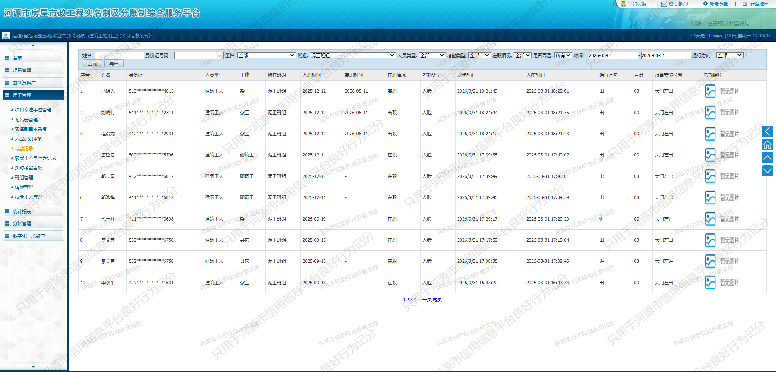Select 技能工人管理 submenu item
This screenshot has height=372, width=776.
tap(29, 197)
